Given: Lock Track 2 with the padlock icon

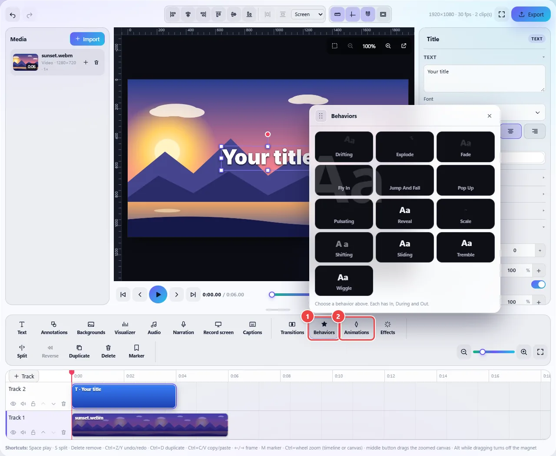Looking at the screenshot, I should 33,404.
